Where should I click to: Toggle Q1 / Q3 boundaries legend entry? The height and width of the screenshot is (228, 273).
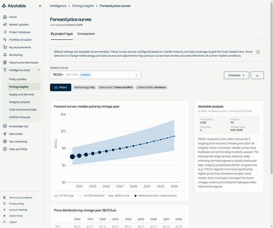91,196
